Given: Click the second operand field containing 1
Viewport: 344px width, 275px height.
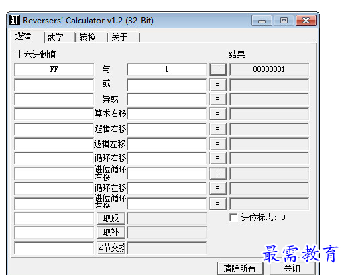Looking at the screenshot, I should click(166, 70).
